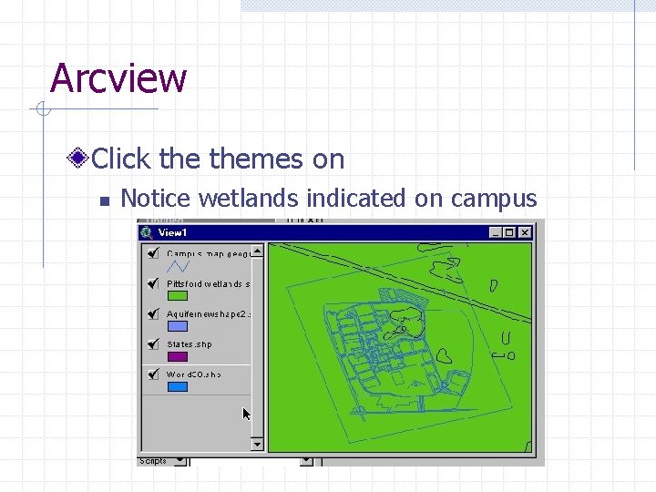The width and height of the screenshot is (656, 492).
Task: Click the View1 window magnifier icon
Action: [x=147, y=232]
